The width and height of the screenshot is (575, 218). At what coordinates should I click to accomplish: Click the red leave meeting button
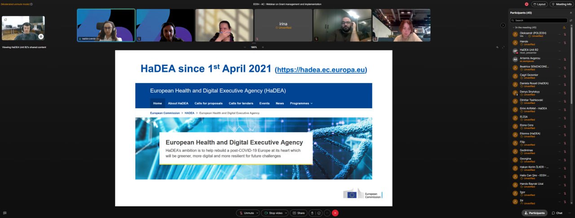click(335, 213)
